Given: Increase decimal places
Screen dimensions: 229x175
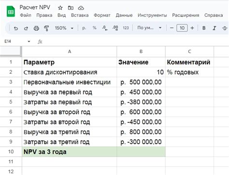Looking at the screenshot, I should 115,28.
